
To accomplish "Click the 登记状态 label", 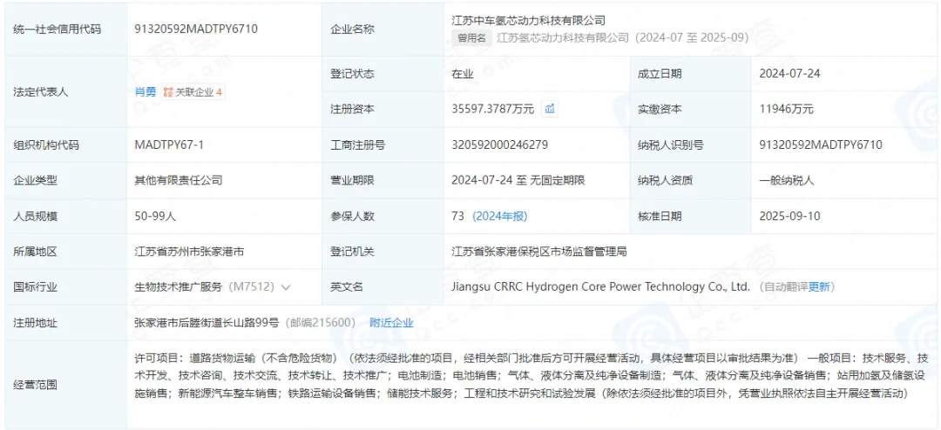I will [x=352, y=74].
